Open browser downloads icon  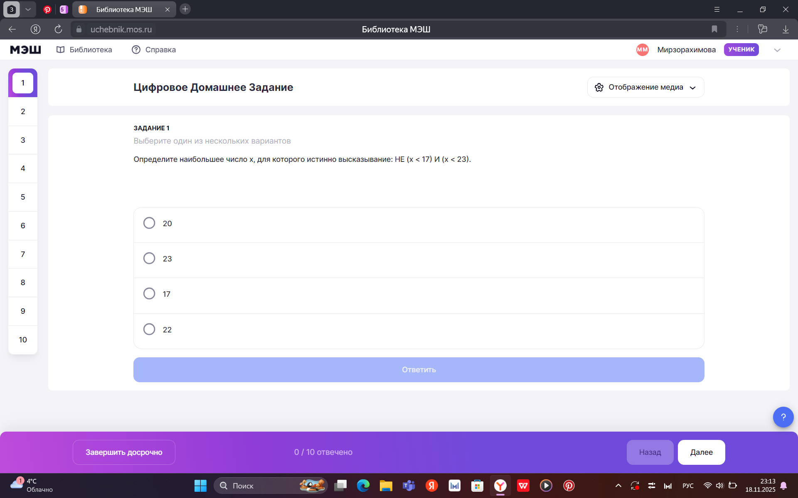pyautogui.click(x=785, y=29)
